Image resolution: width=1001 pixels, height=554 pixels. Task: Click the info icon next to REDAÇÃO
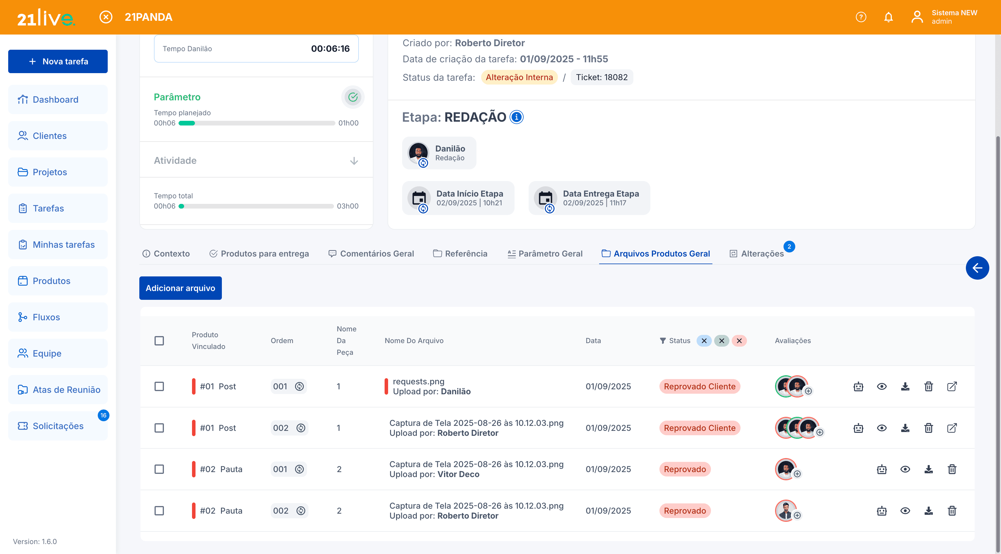516,117
